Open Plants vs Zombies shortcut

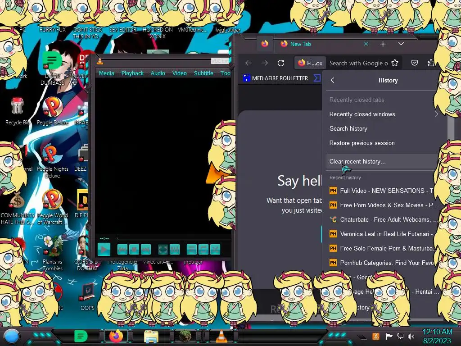click(x=53, y=253)
